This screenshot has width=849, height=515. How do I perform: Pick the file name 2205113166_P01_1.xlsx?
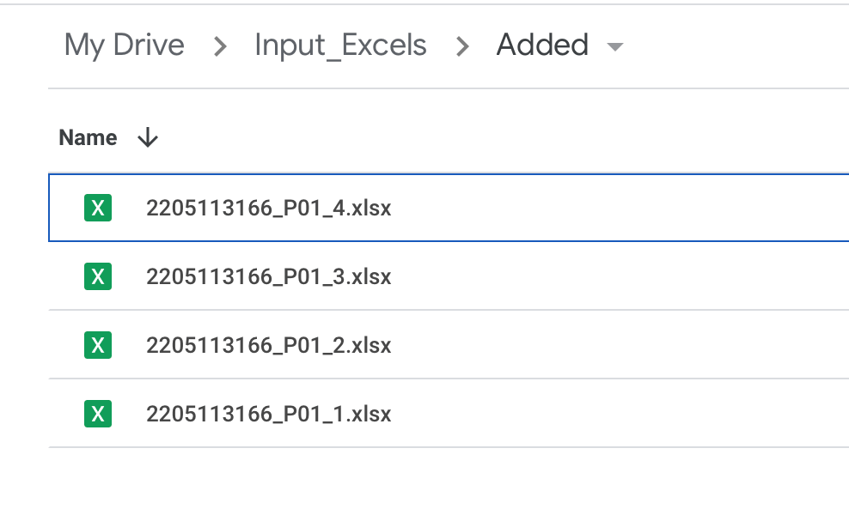pyautogui.click(x=269, y=414)
